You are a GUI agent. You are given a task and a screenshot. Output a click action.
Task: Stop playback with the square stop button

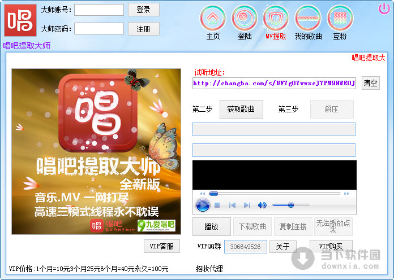217,205
